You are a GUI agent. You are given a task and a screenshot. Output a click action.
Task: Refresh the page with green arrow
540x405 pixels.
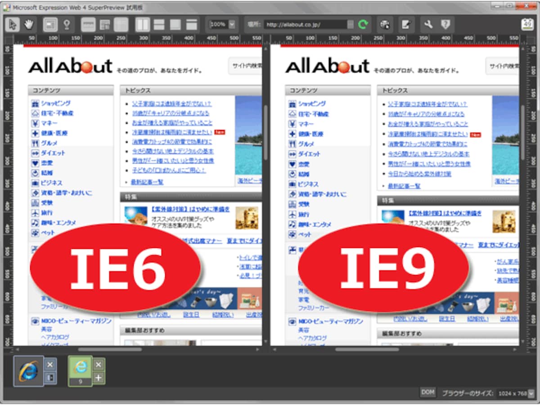pyautogui.click(x=363, y=24)
